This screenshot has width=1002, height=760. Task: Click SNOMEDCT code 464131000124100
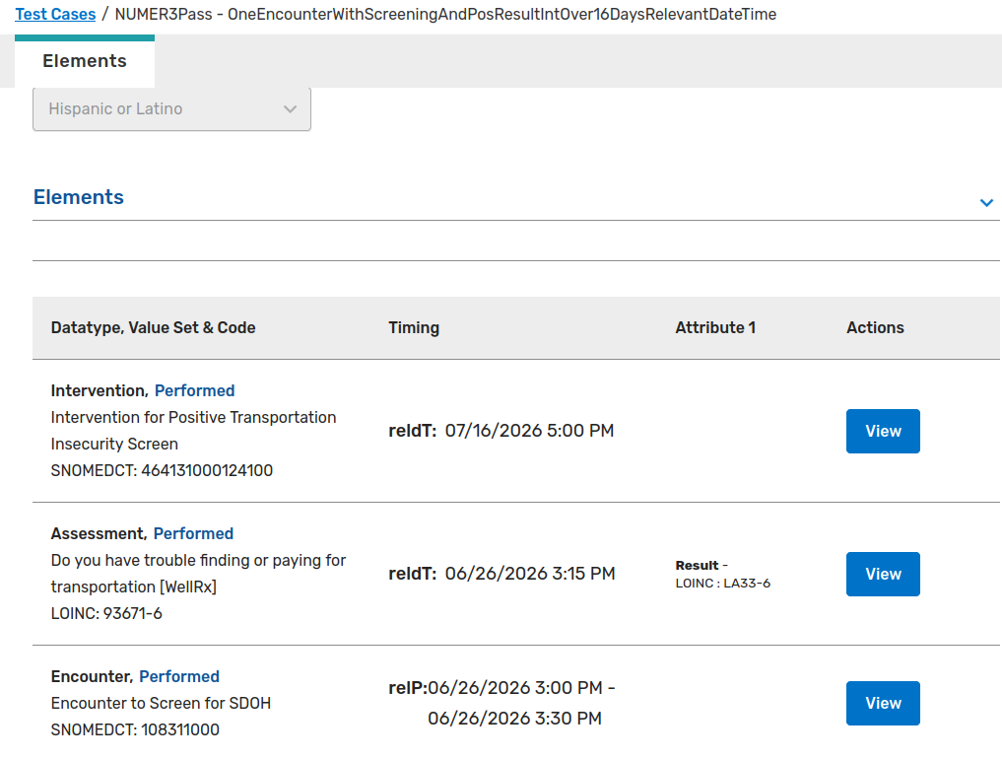pos(162,470)
